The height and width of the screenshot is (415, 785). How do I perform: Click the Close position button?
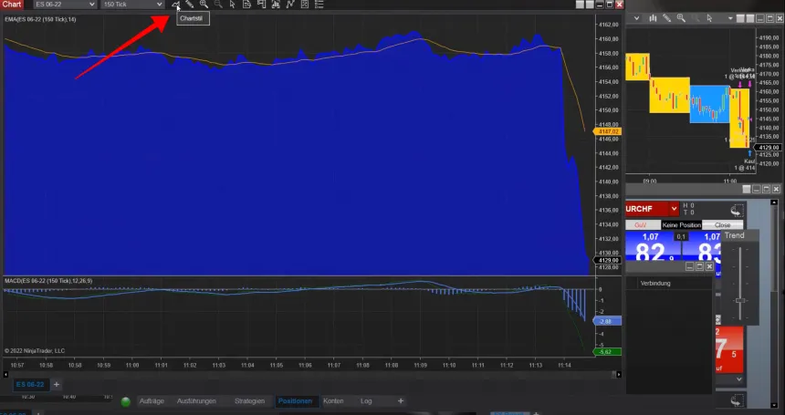tap(722, 225)
